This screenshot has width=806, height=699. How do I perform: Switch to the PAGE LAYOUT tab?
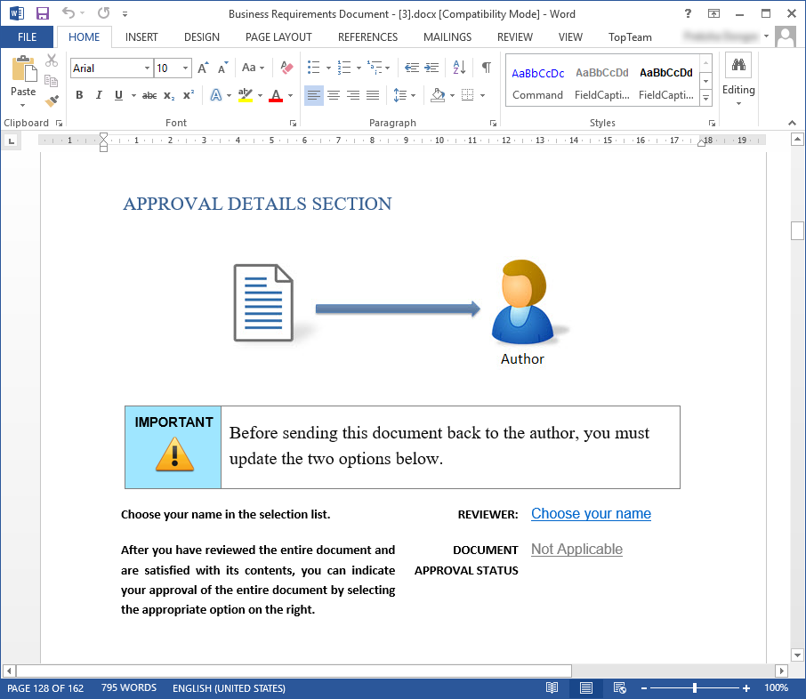pyautogui.click(x=278, y=37)
